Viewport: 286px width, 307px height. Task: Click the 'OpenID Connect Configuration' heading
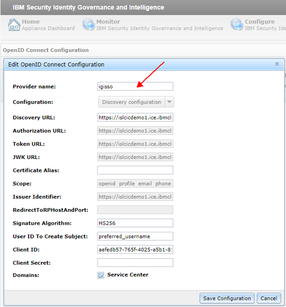[x=46, y=50]
